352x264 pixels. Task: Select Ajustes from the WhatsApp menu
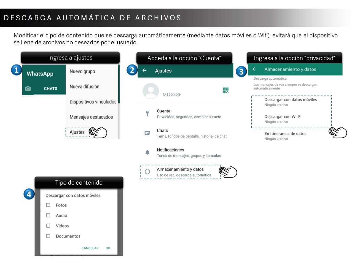pyautogui.click(x=77, y=132)
